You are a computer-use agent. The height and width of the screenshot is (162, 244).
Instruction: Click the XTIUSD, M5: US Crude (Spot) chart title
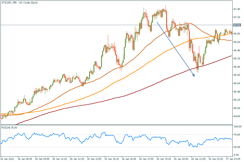point(20,3)
